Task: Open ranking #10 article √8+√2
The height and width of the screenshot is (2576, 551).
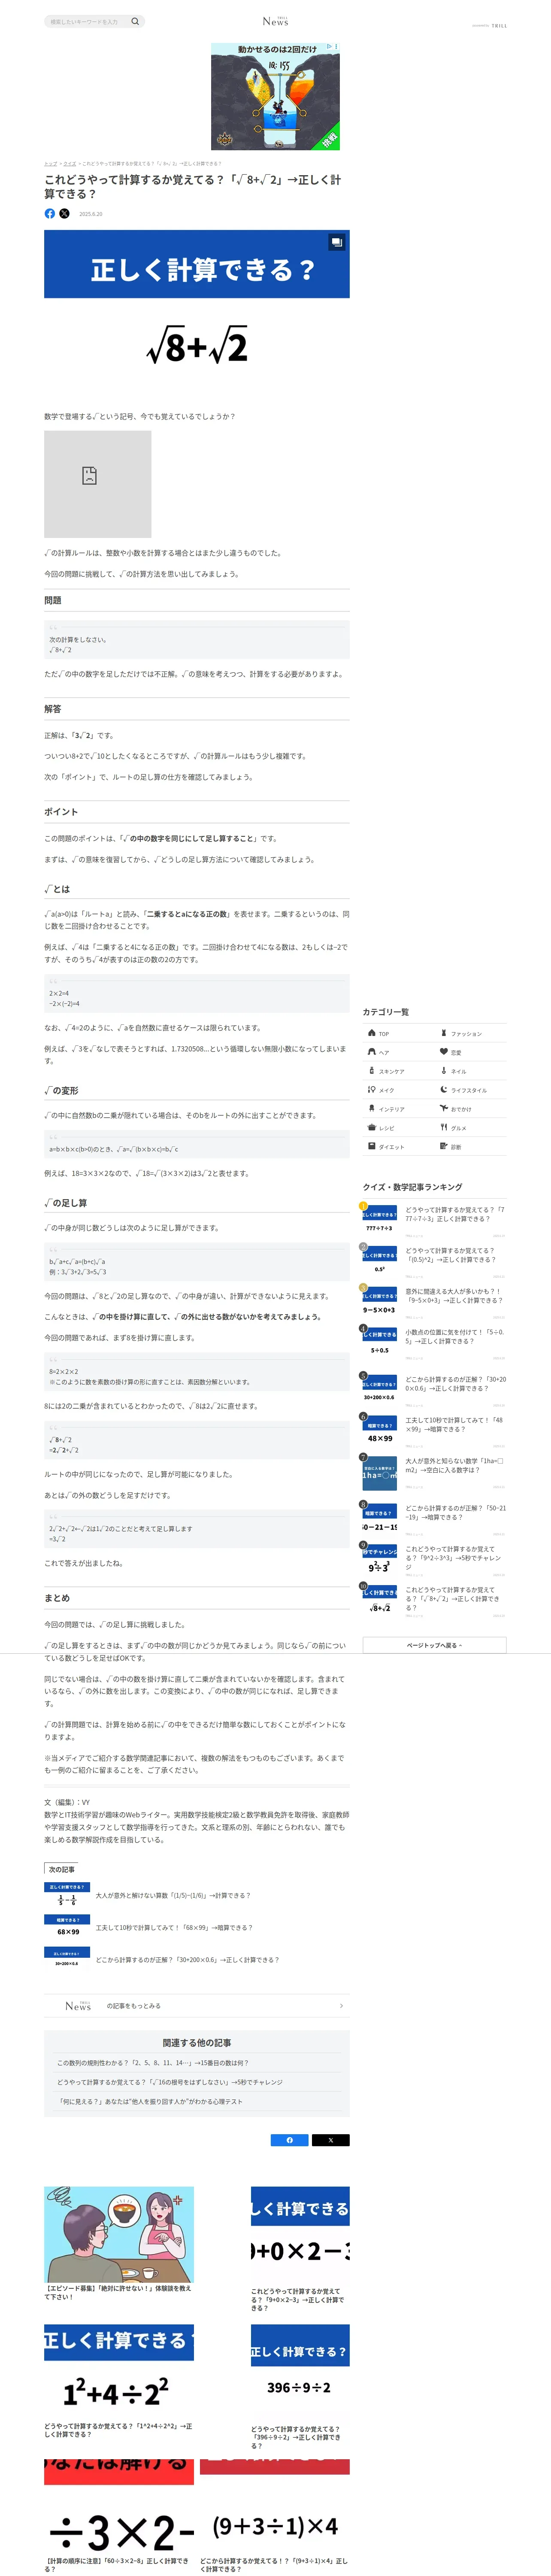Action: 434,1602
